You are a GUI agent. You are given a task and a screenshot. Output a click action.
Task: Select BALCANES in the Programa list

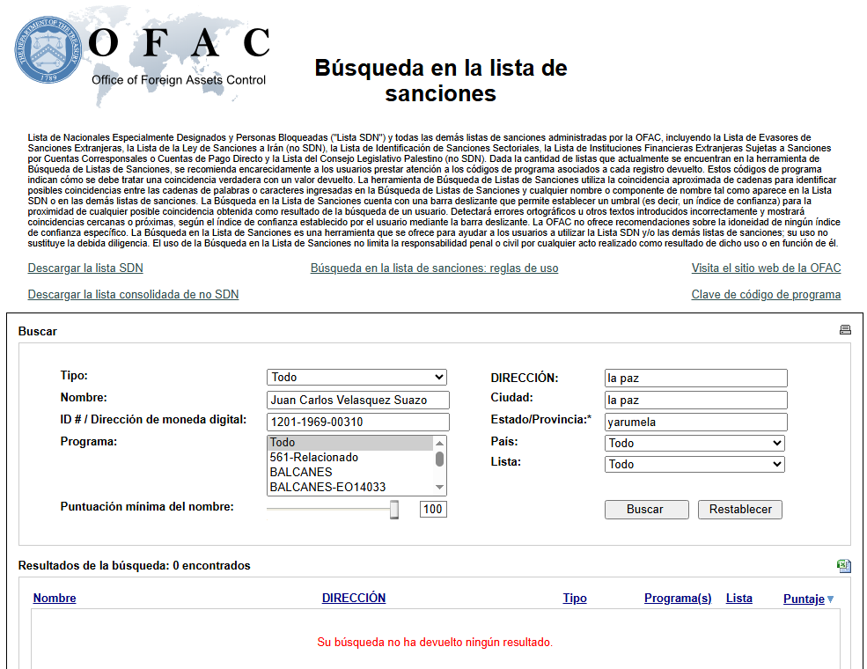pos(301,473)
